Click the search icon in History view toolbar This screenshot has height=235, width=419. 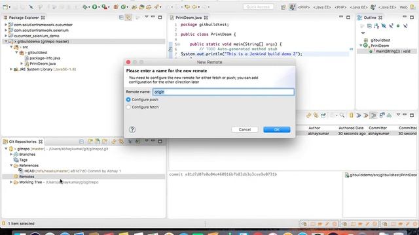coord(342,116)
